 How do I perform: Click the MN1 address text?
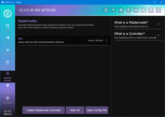coord(41,42)
